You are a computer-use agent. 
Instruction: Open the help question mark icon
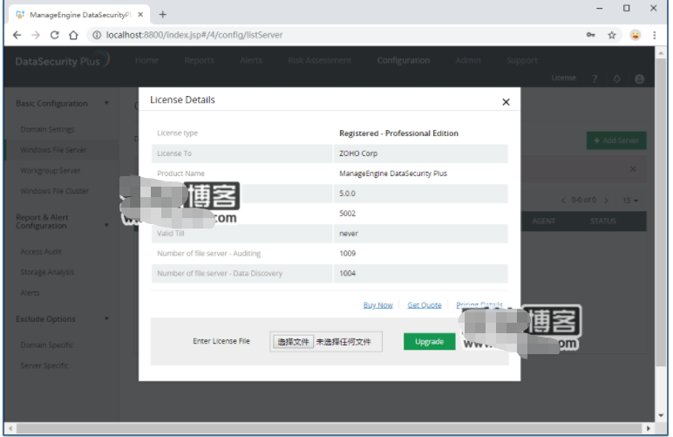coord(595,79)
